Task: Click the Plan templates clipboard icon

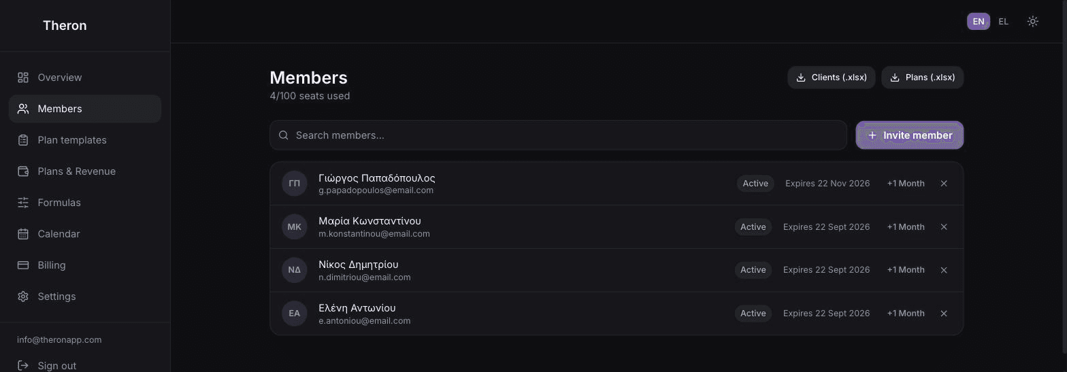Action: (23, 140)
